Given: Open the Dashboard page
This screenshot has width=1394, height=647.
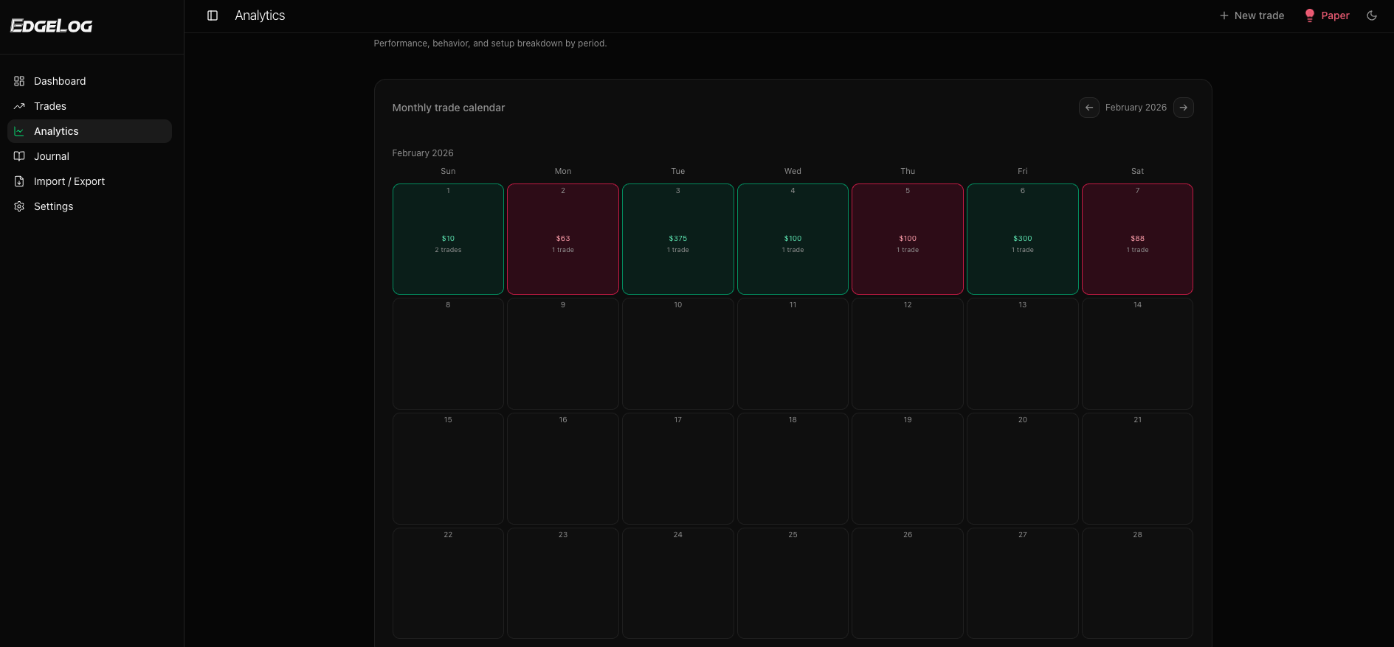Looking at the screenshot, I should coord(89,81).
